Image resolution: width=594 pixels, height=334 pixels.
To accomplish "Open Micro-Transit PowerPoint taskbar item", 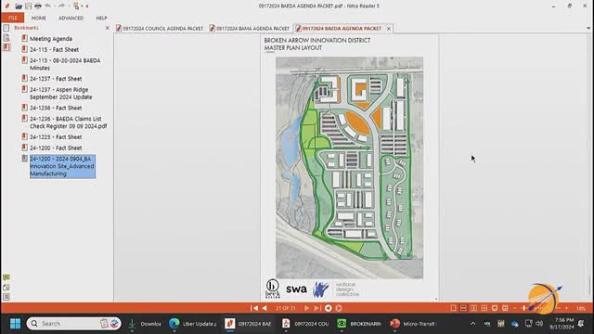I will pos(413,324).
